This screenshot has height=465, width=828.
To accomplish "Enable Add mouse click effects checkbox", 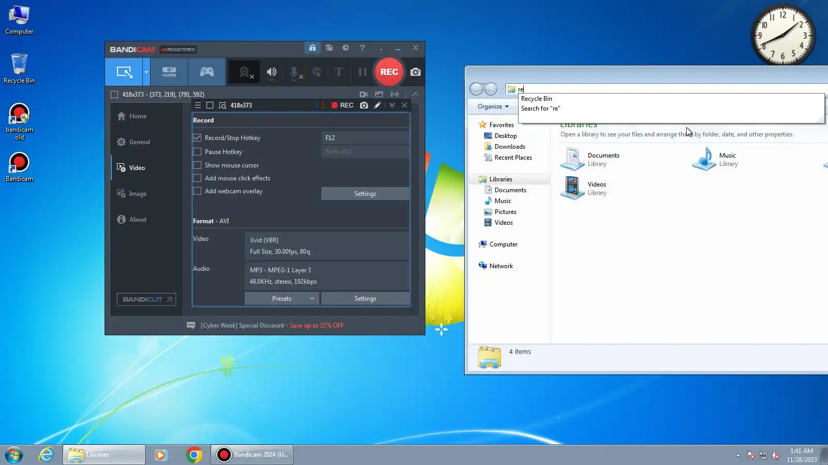I will pyautogui.click(x=197, y=178).
